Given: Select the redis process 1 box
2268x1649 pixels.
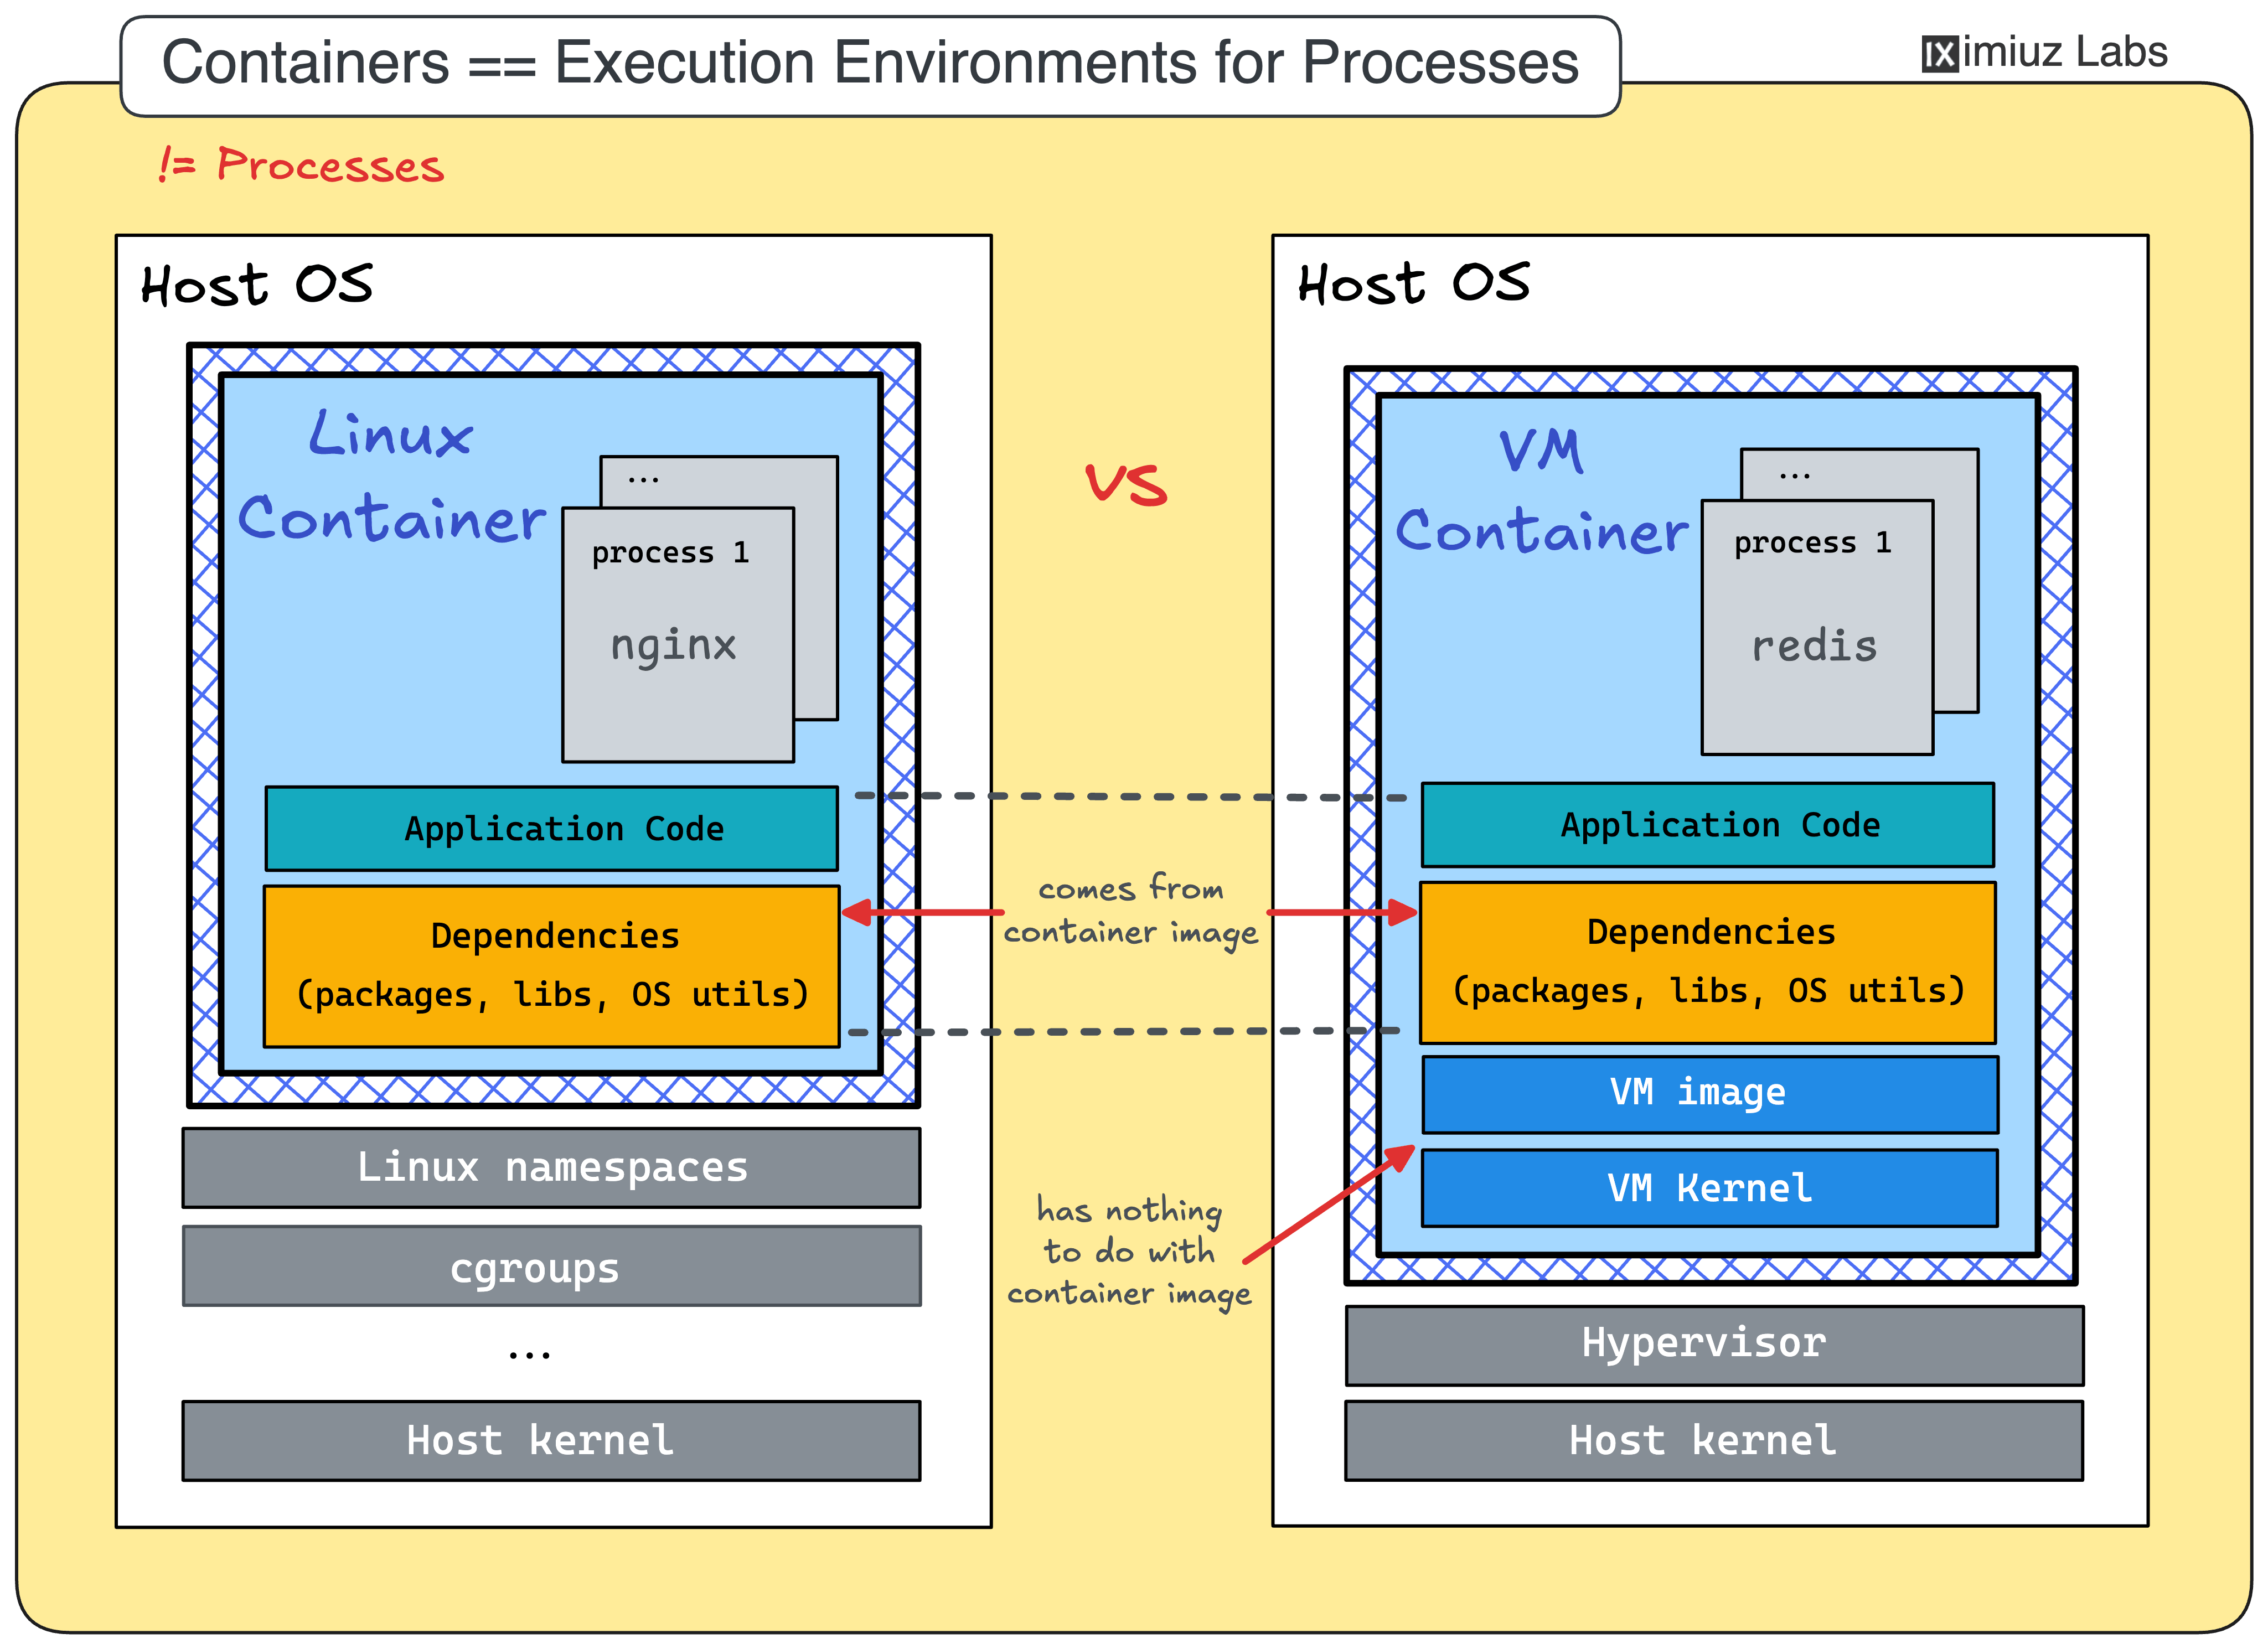Looking at the screenshot, I should tap(1817, 627).
